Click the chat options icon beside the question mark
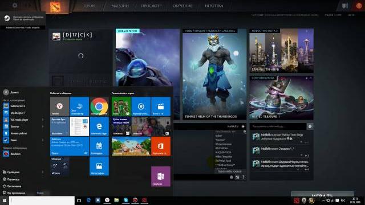 237,177
